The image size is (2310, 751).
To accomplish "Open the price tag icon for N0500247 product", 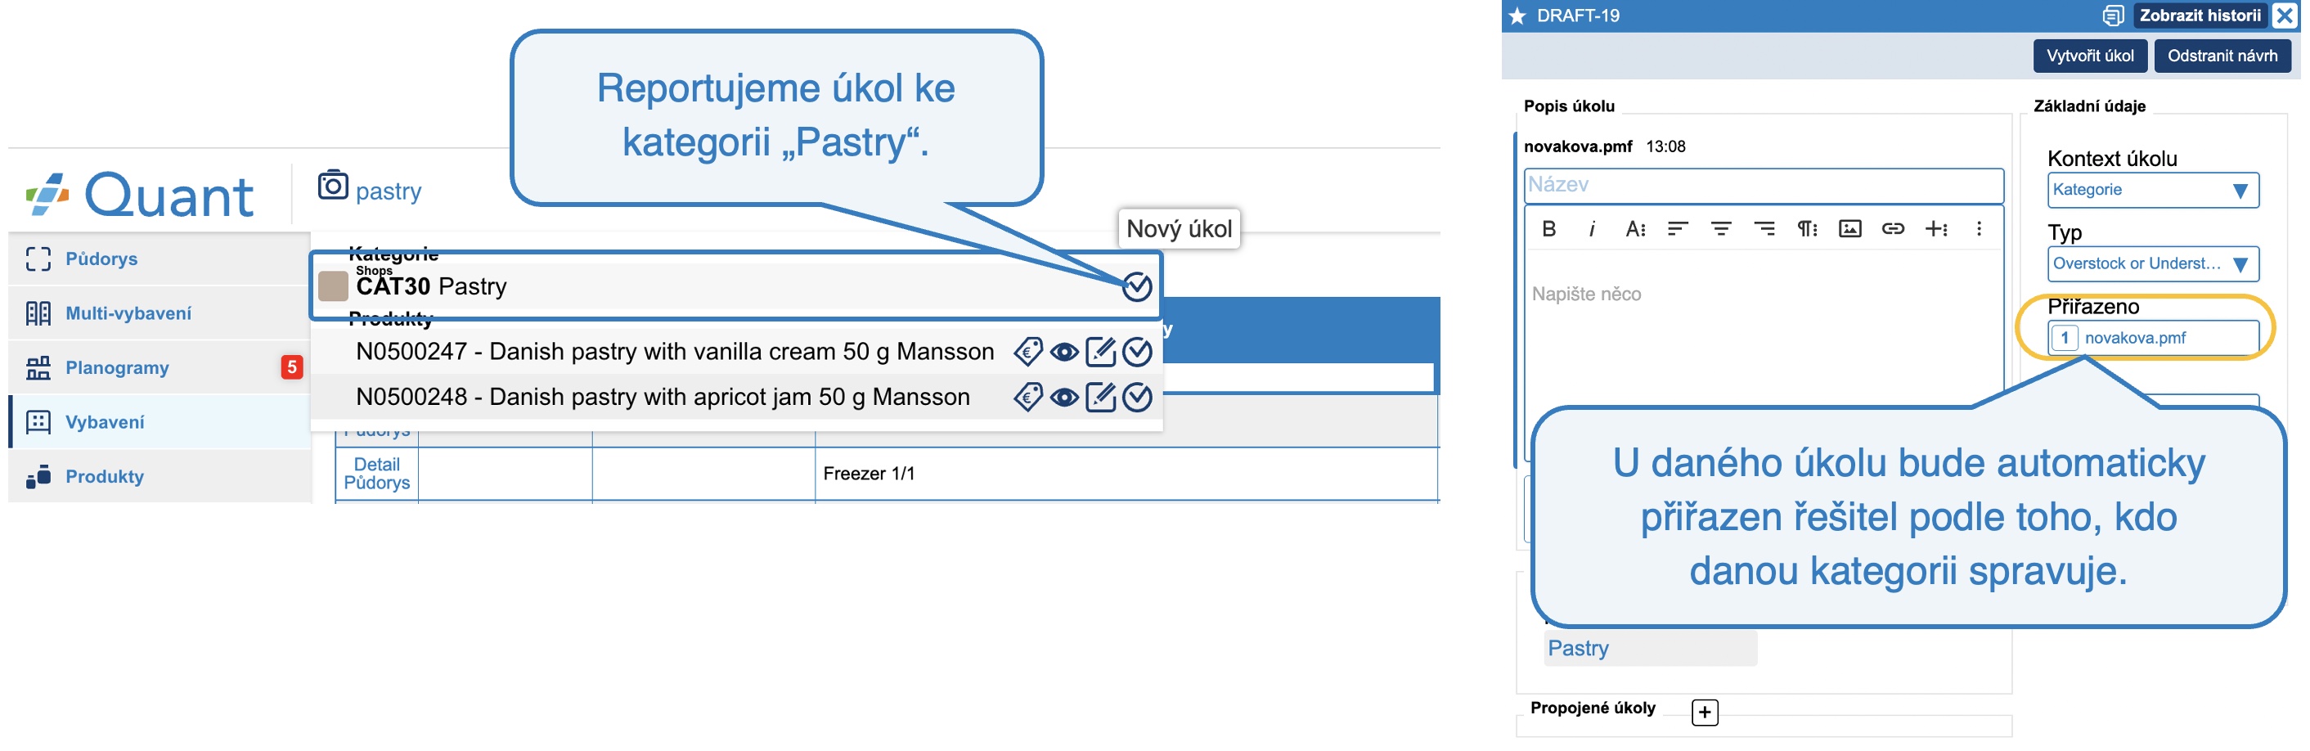I will click(1027, 352).
